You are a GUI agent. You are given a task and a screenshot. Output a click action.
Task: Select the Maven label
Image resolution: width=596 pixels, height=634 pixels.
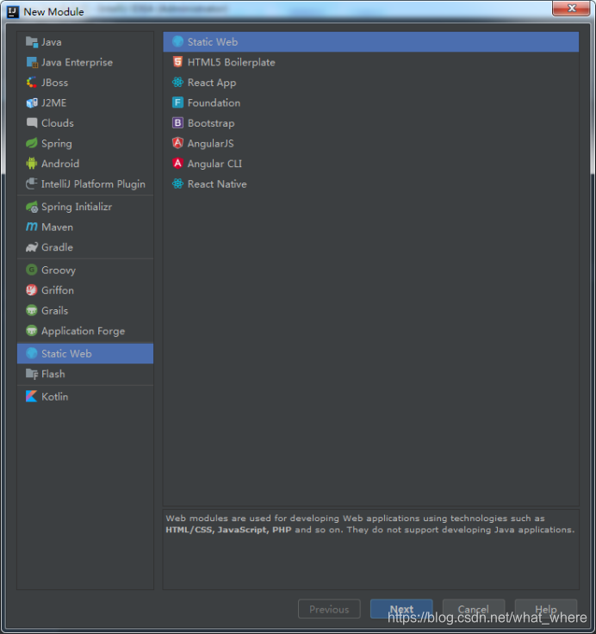point(57,227)
